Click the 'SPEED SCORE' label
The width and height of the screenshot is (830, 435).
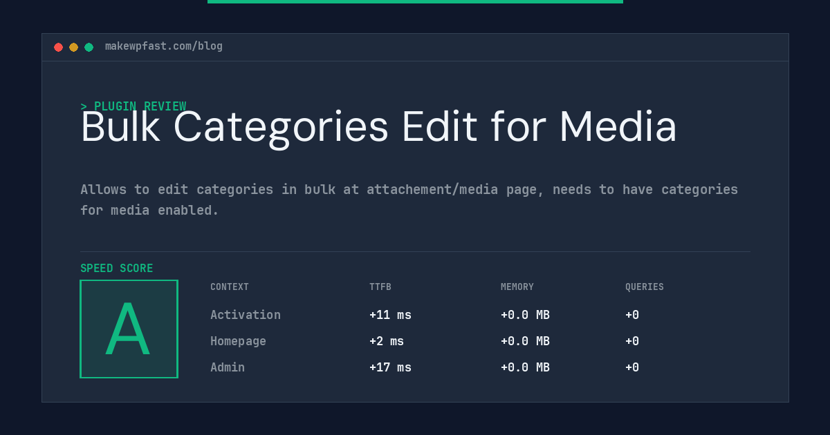117,269
